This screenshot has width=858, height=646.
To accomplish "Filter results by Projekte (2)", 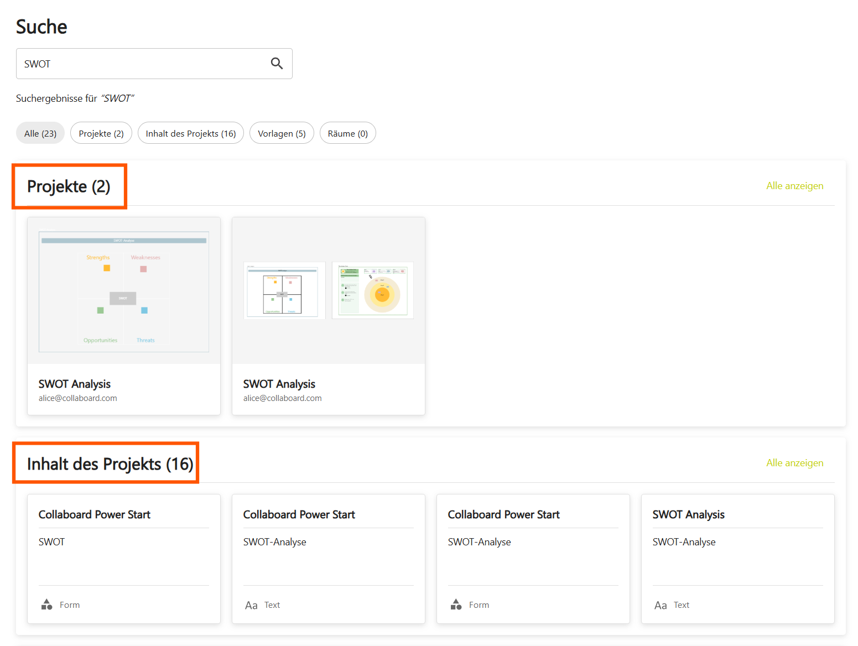I will pyautogui.click(x=101, y=133).
